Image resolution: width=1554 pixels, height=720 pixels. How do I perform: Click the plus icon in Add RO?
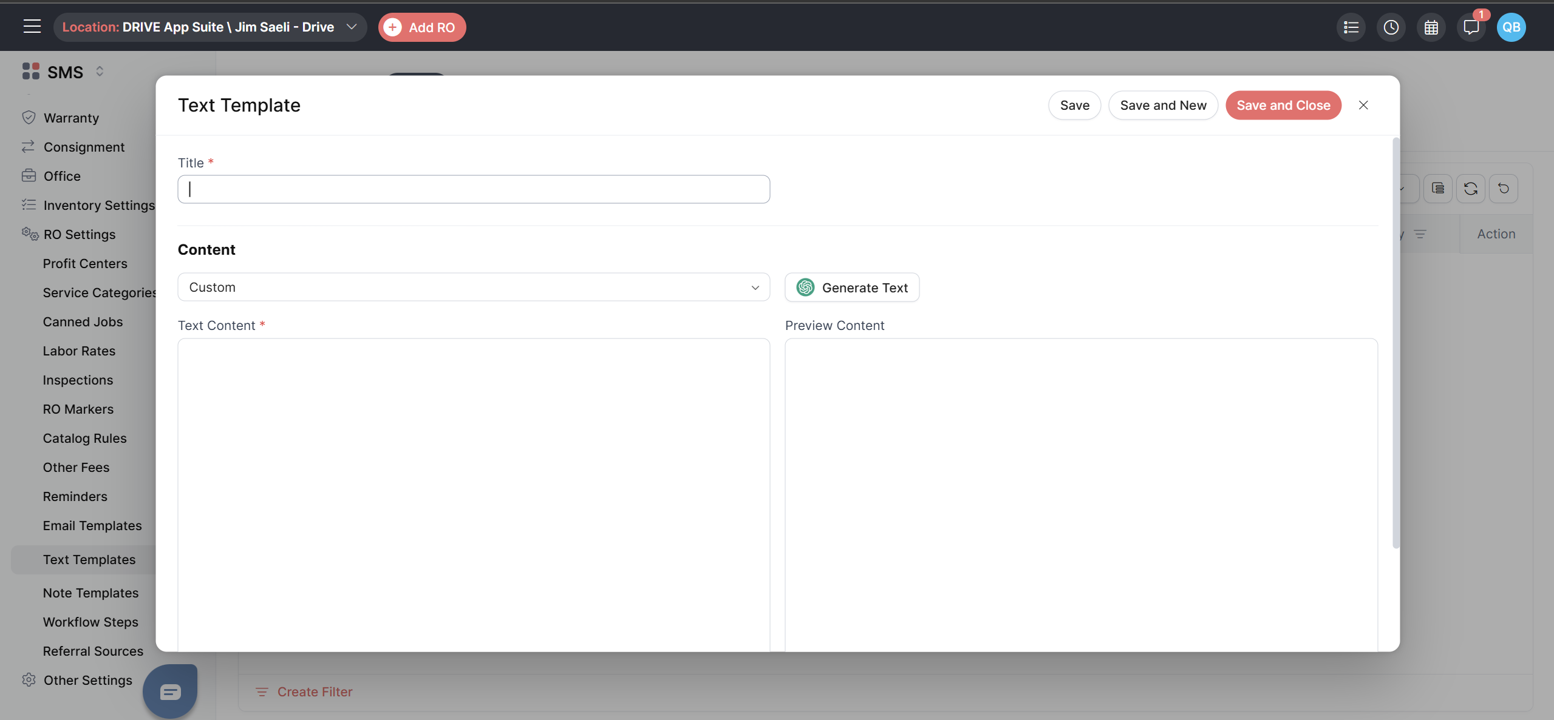393,27
